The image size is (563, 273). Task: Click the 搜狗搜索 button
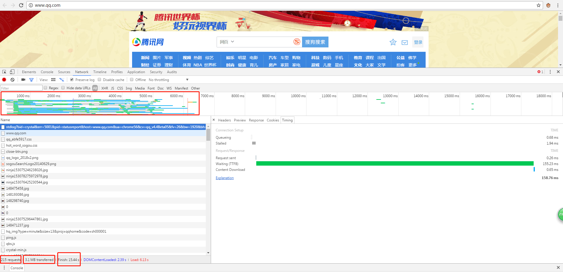[315, 42]
